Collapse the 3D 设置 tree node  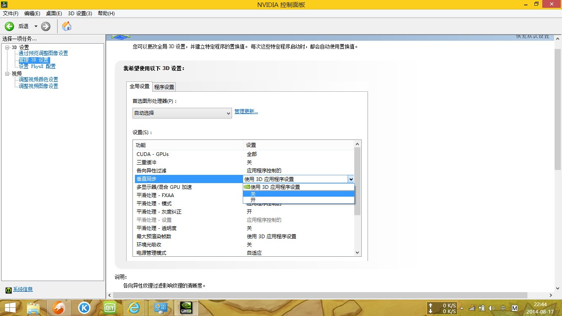7,48
